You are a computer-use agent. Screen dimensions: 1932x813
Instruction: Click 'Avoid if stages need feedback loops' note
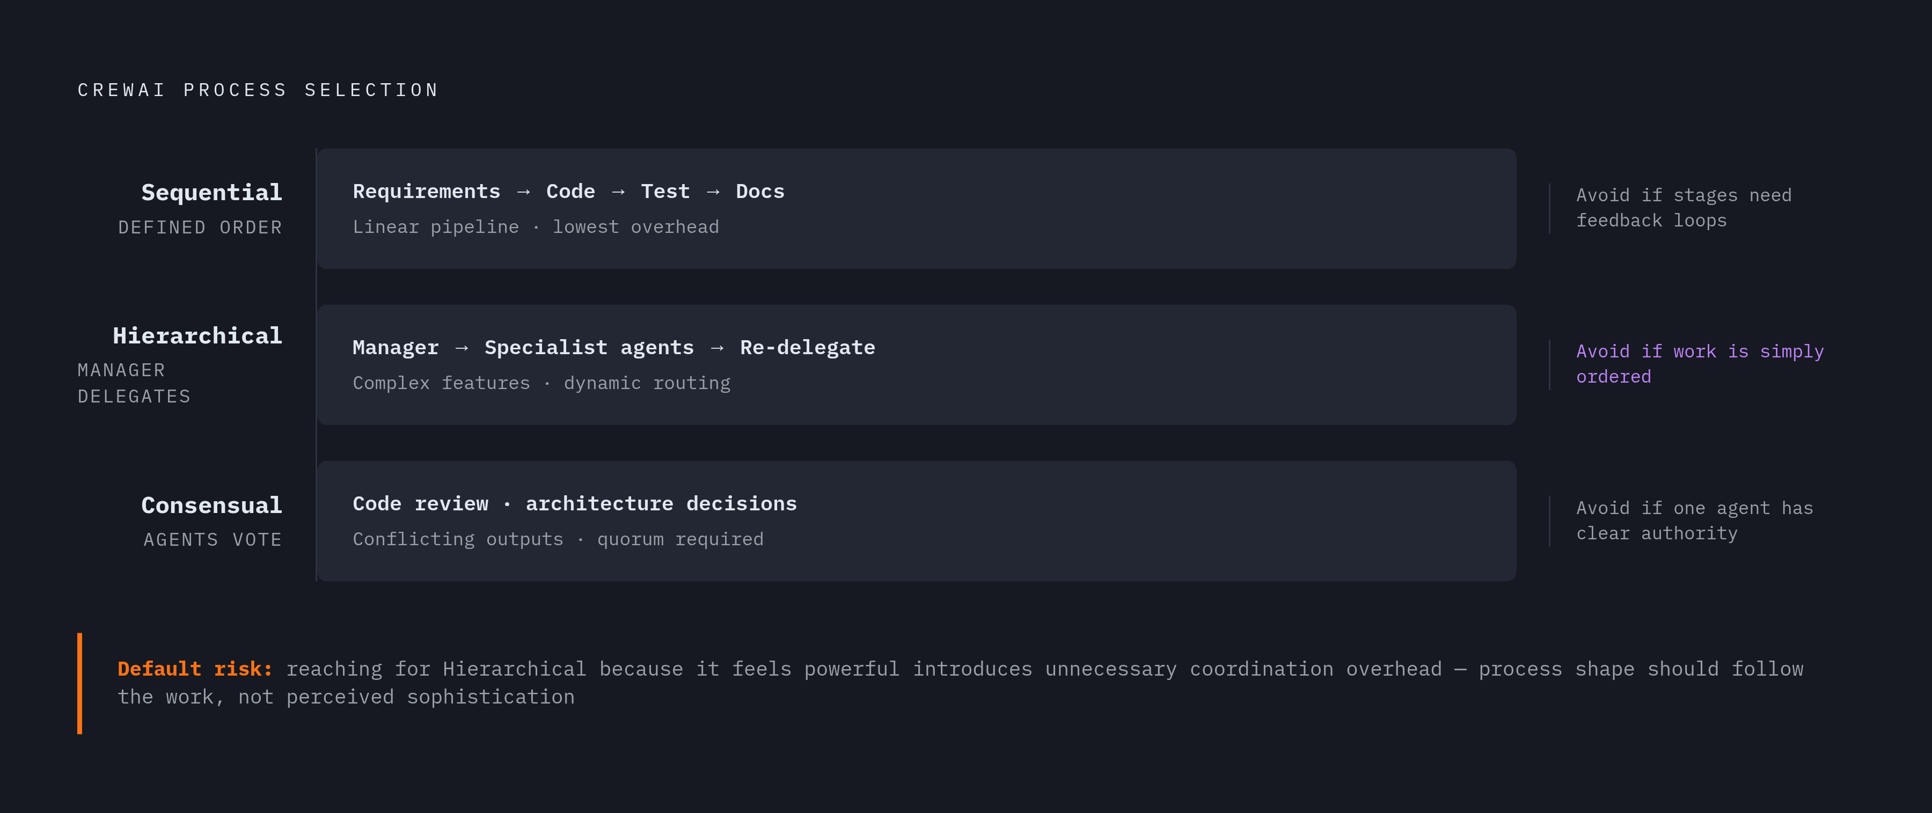pyautogui.click(x=1683, y=208)
